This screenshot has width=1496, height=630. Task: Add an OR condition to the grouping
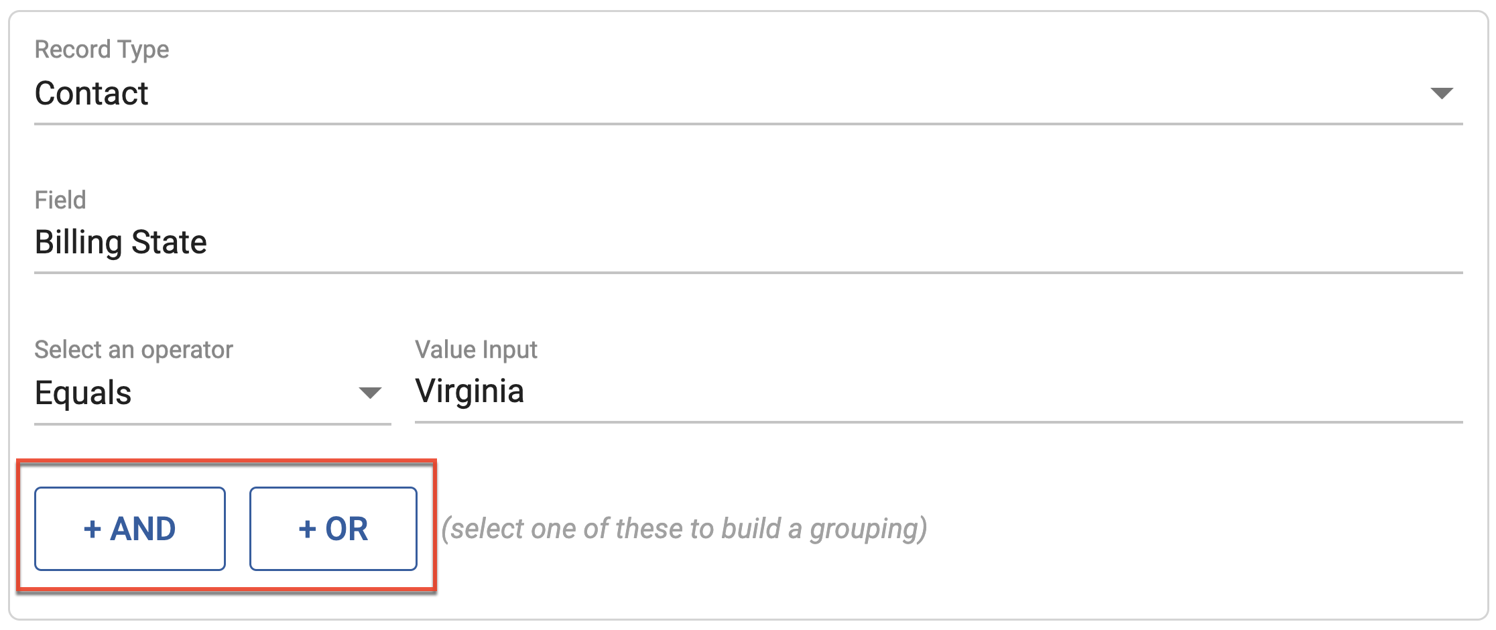(333, 529)
